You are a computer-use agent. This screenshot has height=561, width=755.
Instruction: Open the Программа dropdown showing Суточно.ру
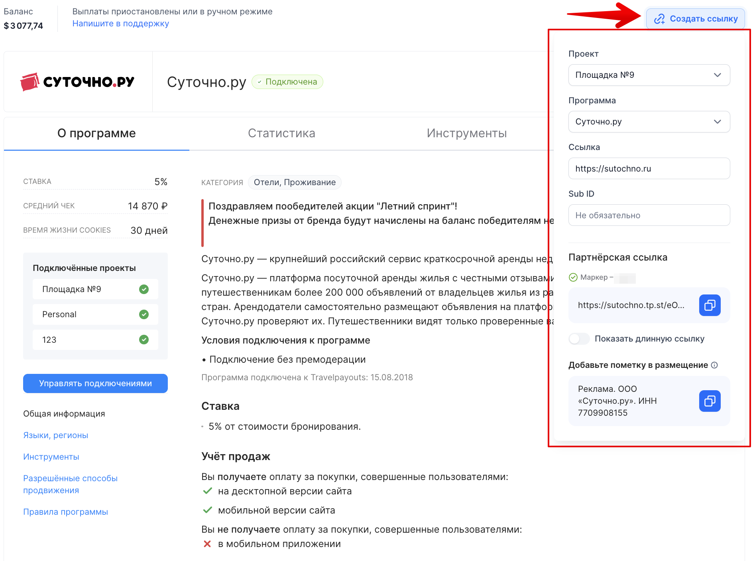pos(649,122)
